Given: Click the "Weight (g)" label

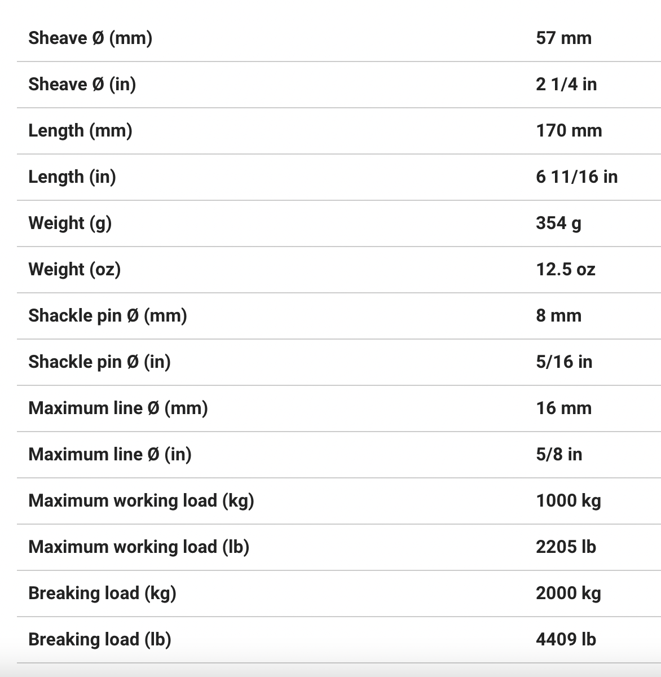Looking at the screenshot, I should (x=70, y=223).
